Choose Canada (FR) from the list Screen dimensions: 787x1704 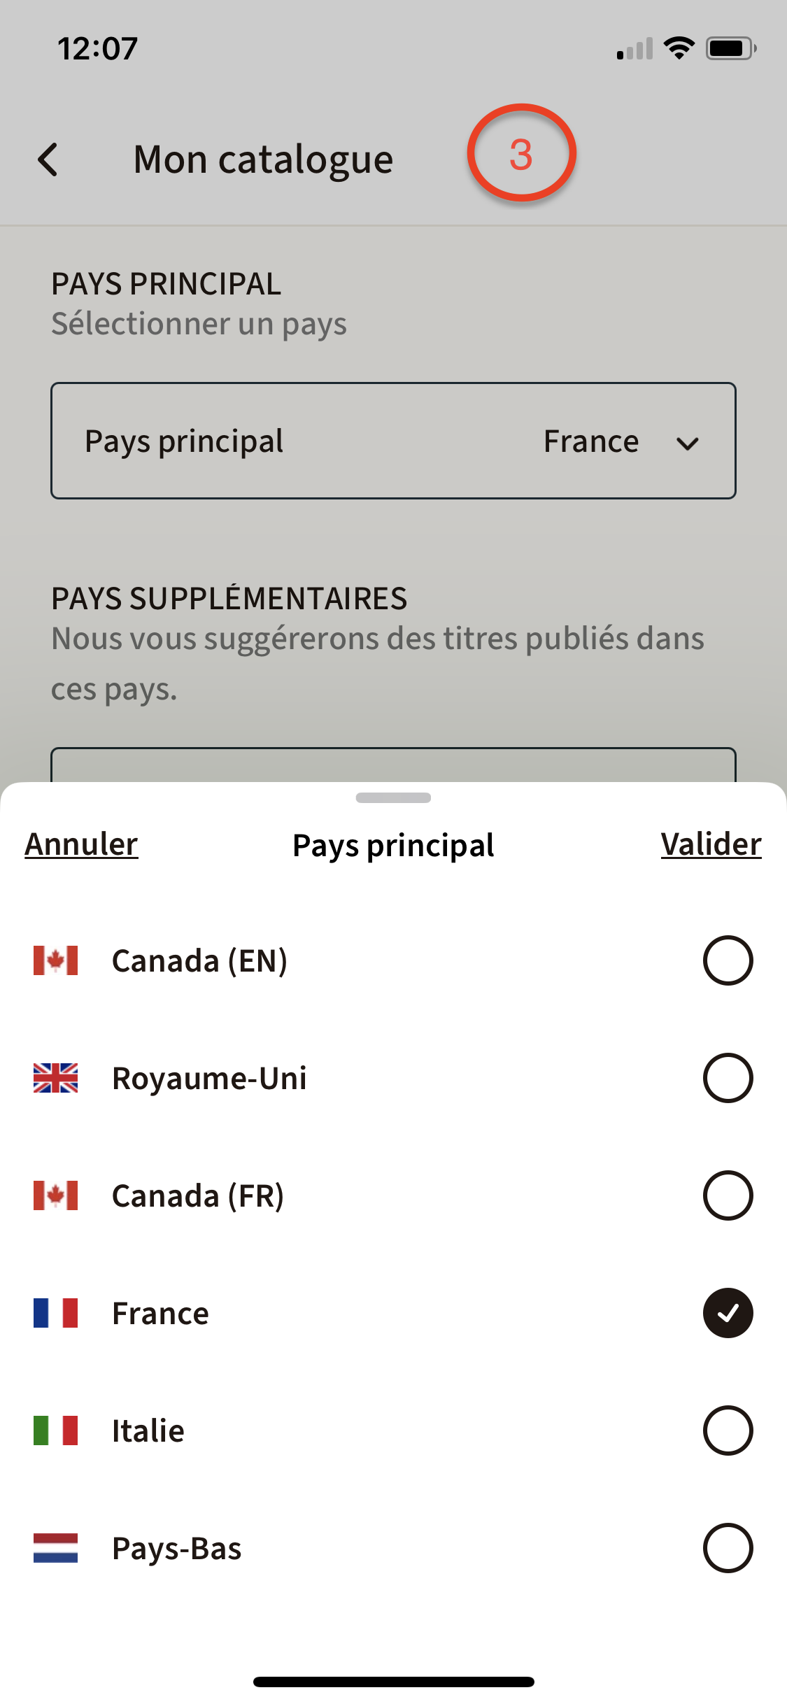[x=393, y=1195]
